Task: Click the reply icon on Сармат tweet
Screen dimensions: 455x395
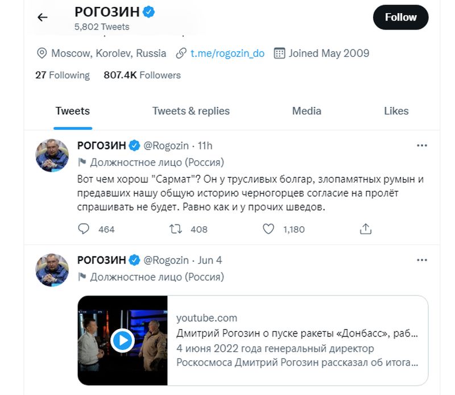Action: (84, 228)
